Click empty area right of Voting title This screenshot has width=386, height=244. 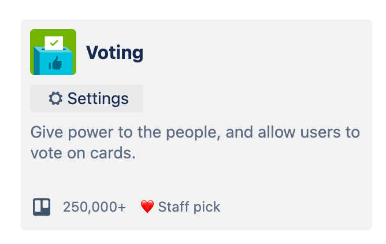click(x=256, y=53)
